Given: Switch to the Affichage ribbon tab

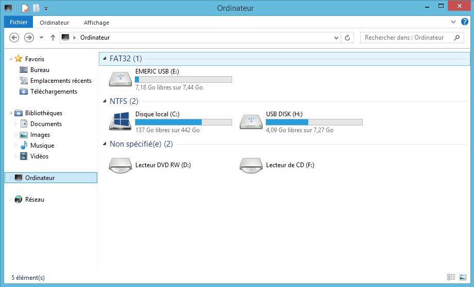Looking at the screenshot, I should click(96, 23).
